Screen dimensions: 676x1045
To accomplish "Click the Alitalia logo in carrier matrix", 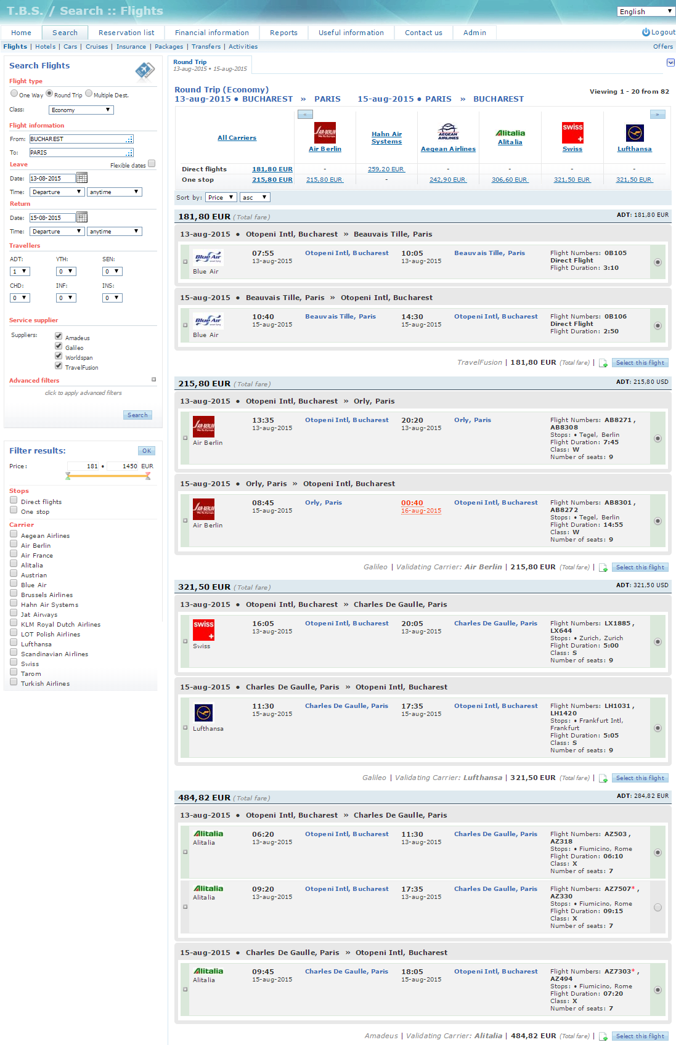I will coord(510,133).
